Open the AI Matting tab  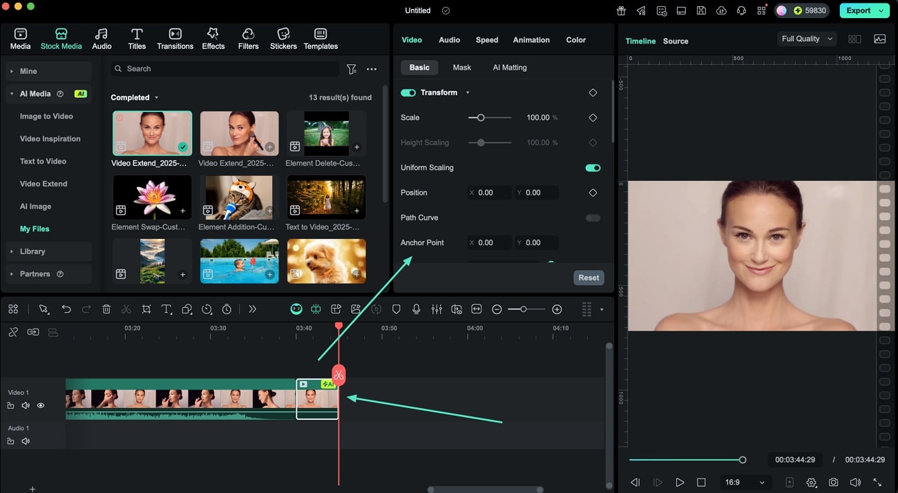(x=510, y=68)
